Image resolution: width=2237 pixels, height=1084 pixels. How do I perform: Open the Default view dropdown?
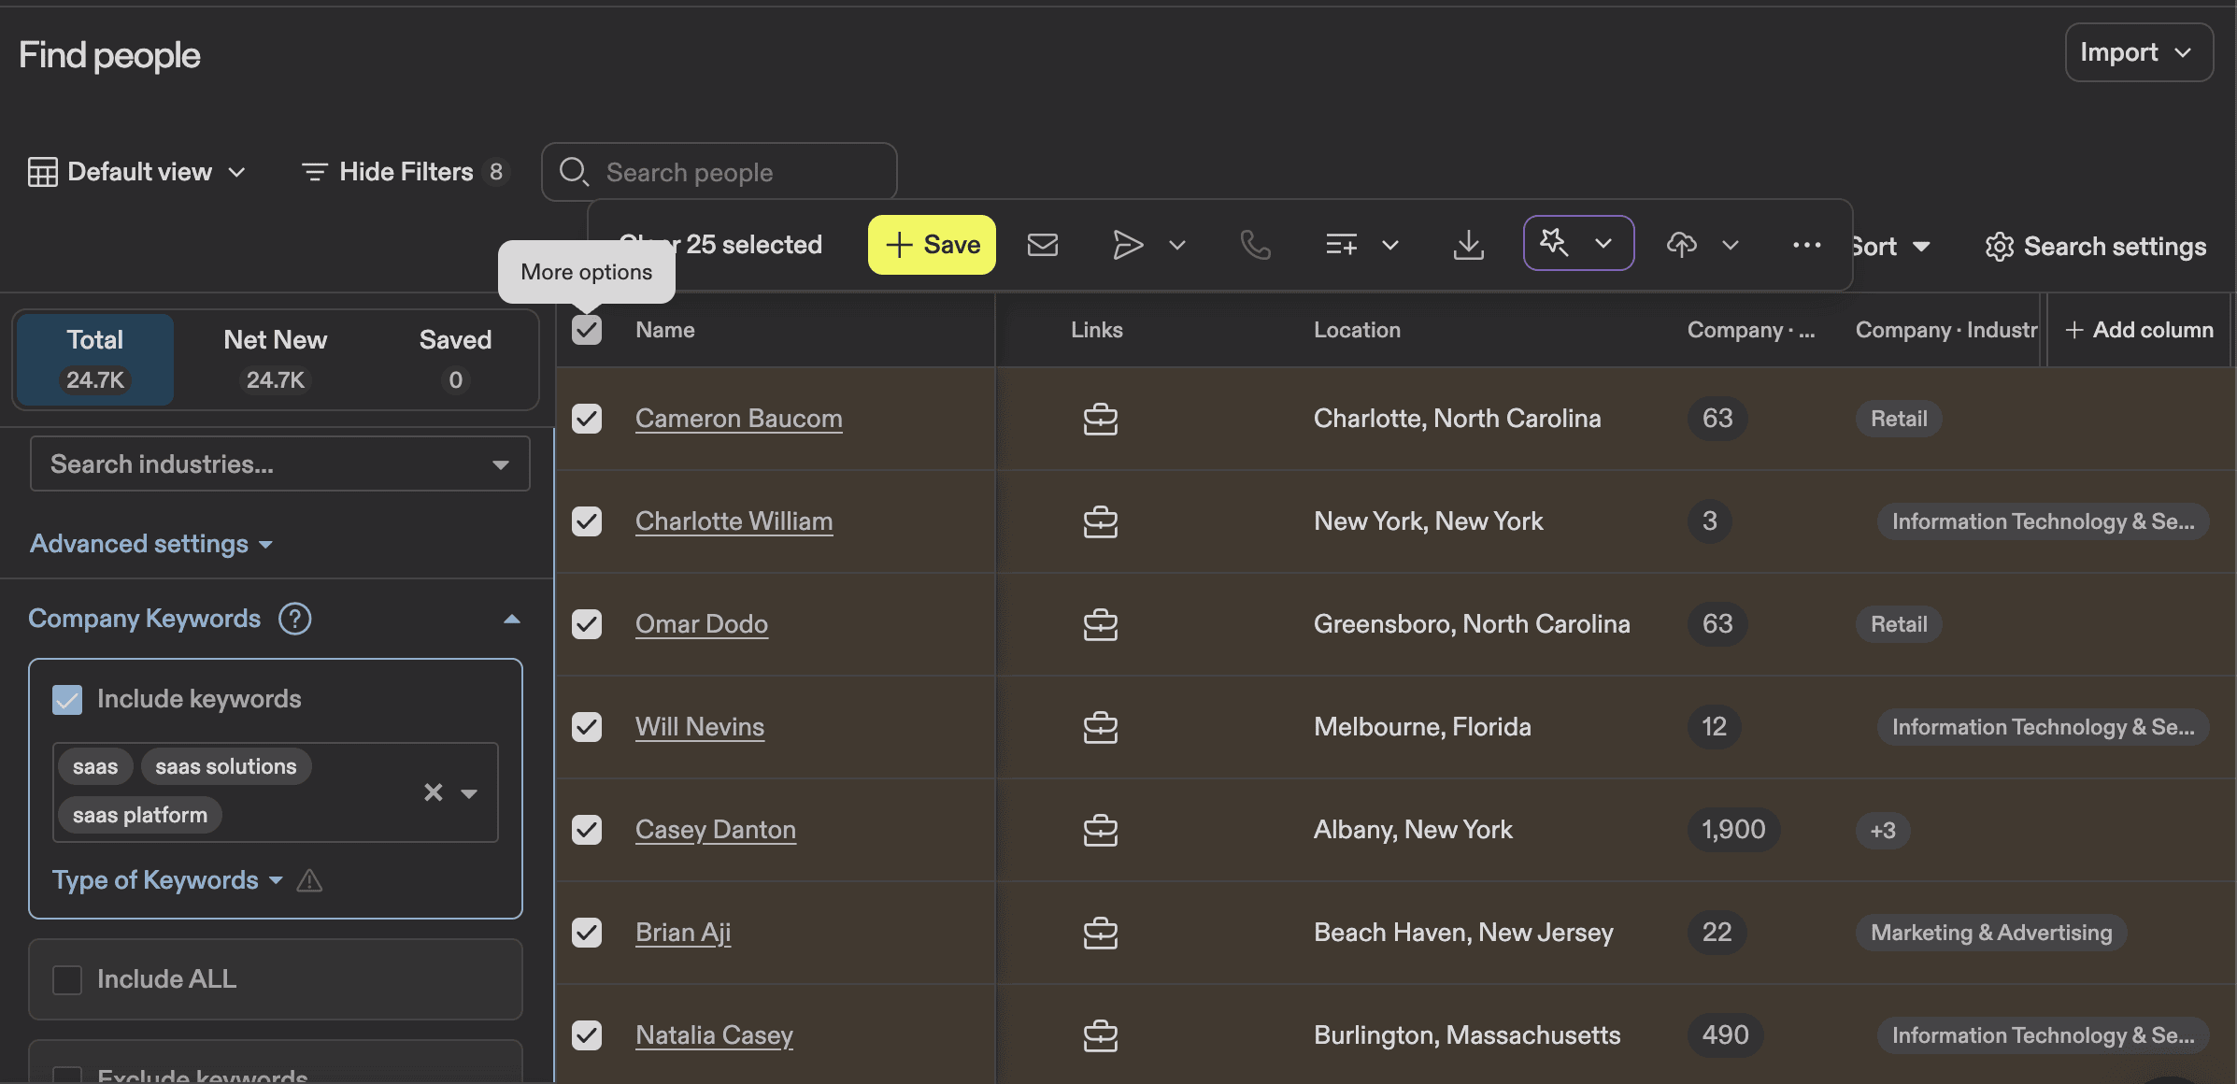pyautogui.click(x=137, y=171)
